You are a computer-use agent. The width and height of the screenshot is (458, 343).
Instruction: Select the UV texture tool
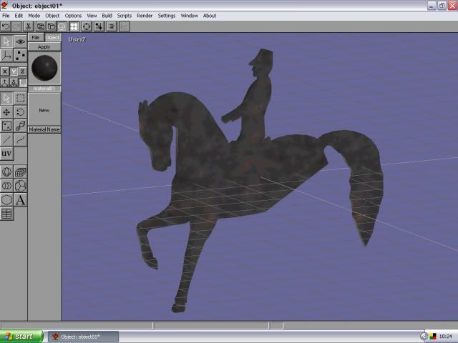click(6, 154)
